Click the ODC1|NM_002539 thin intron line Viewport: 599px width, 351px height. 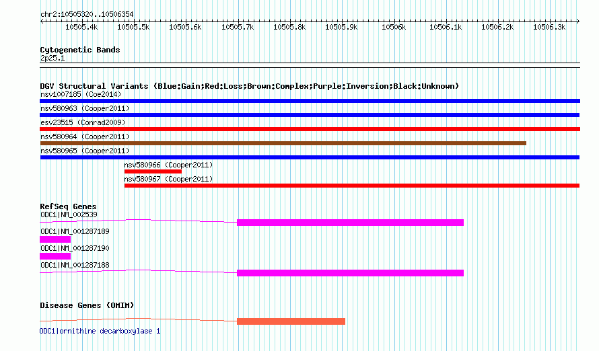[138, 221]
